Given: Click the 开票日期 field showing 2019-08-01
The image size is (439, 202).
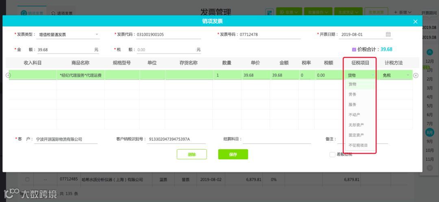Looking at the screenshot, I should pyautogui.click(x=366, y=35).
